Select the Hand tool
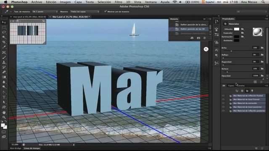269x151 pixels. point(4,112)
